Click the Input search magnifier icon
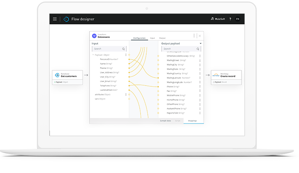Screen dimensions: 299x173 123,49
